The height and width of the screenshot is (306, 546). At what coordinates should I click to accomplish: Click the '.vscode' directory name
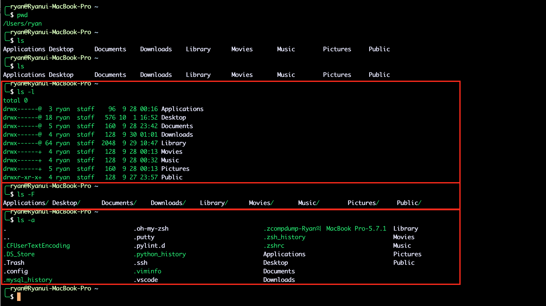pos(146,280)
